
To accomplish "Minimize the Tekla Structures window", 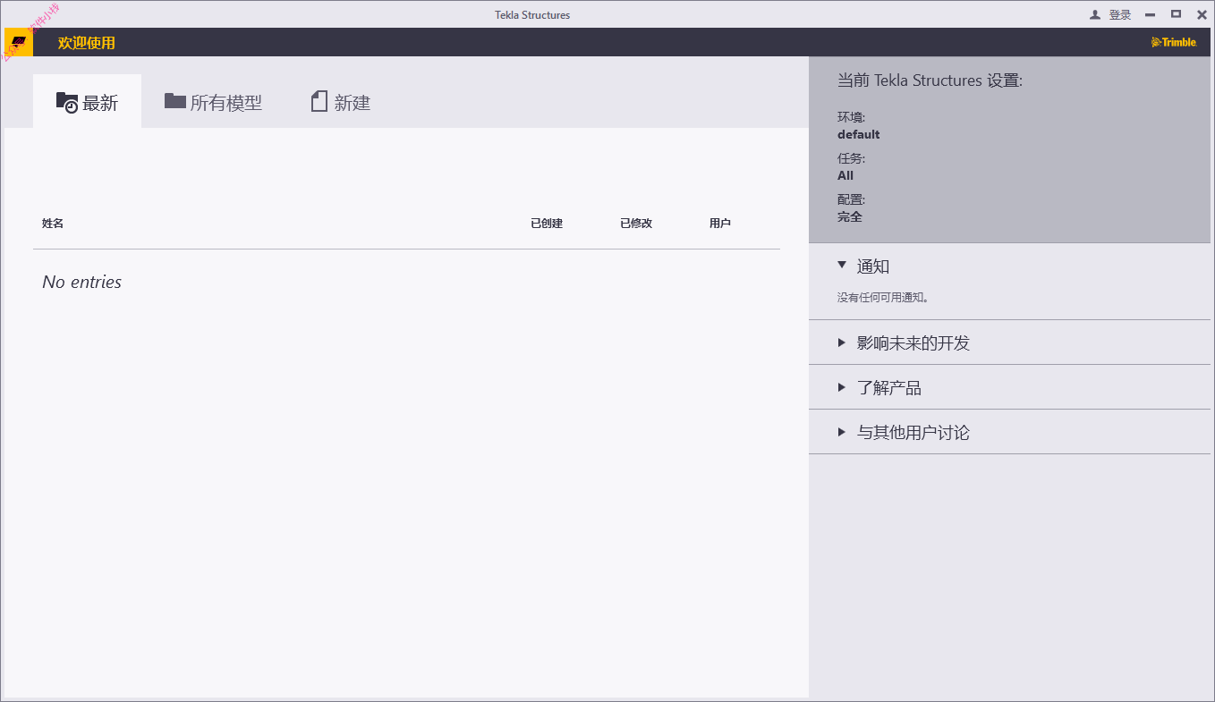I will pos(1150,14).
